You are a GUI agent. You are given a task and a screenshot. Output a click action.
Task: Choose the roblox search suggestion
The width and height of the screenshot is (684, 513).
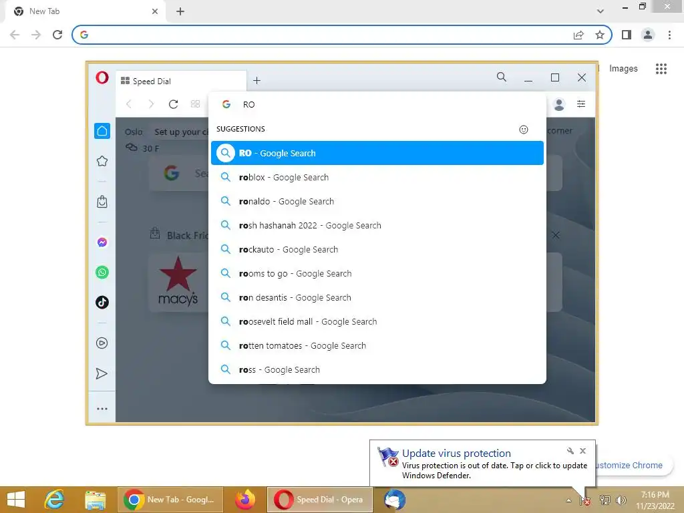pyautogui.click(x=377, y=177)
